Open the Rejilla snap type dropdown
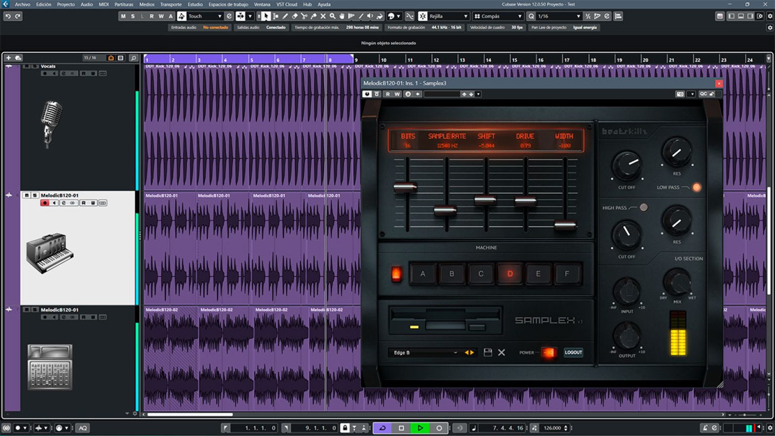Viewport: 775px width, 436px height. coord(448,16)
